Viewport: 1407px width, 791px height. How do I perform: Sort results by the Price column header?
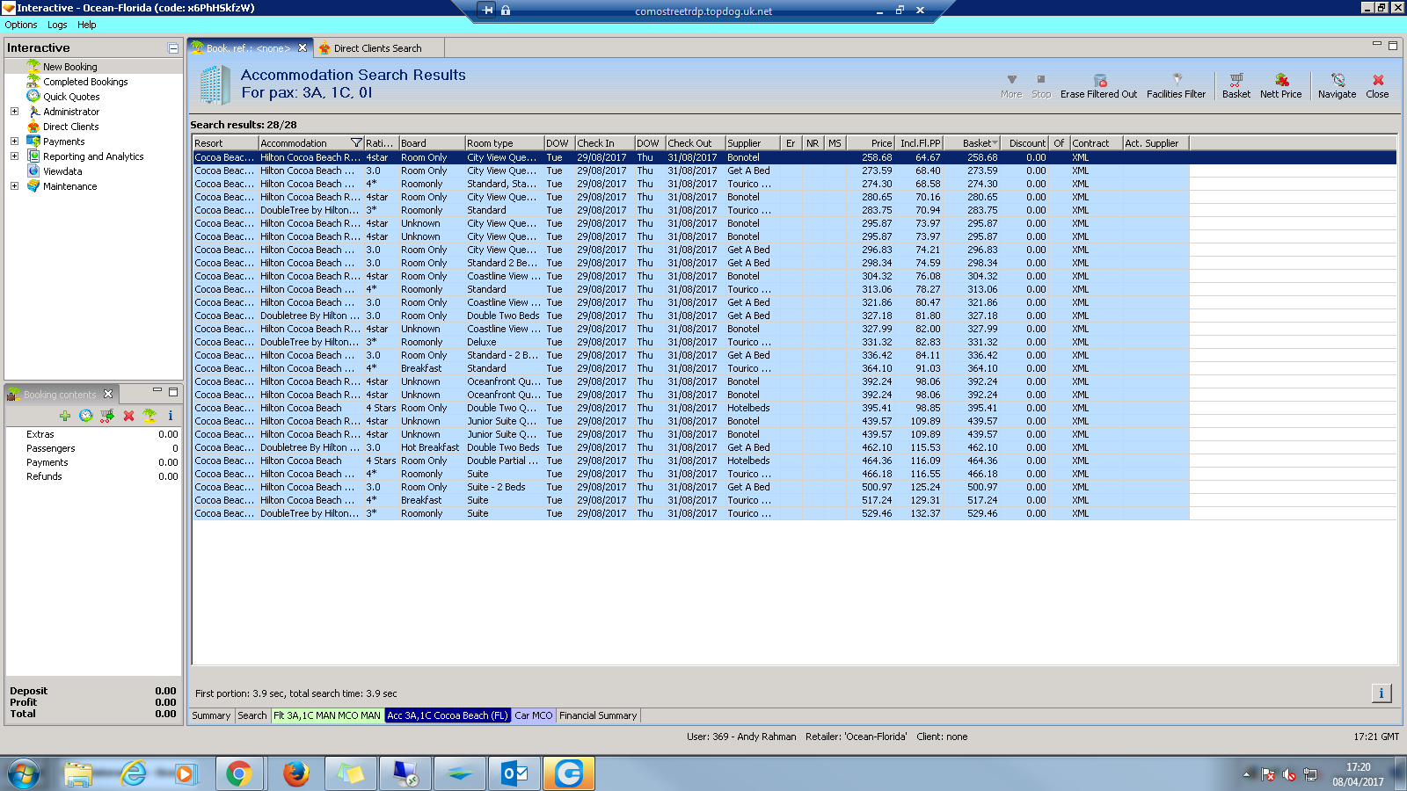pos(870,143)
